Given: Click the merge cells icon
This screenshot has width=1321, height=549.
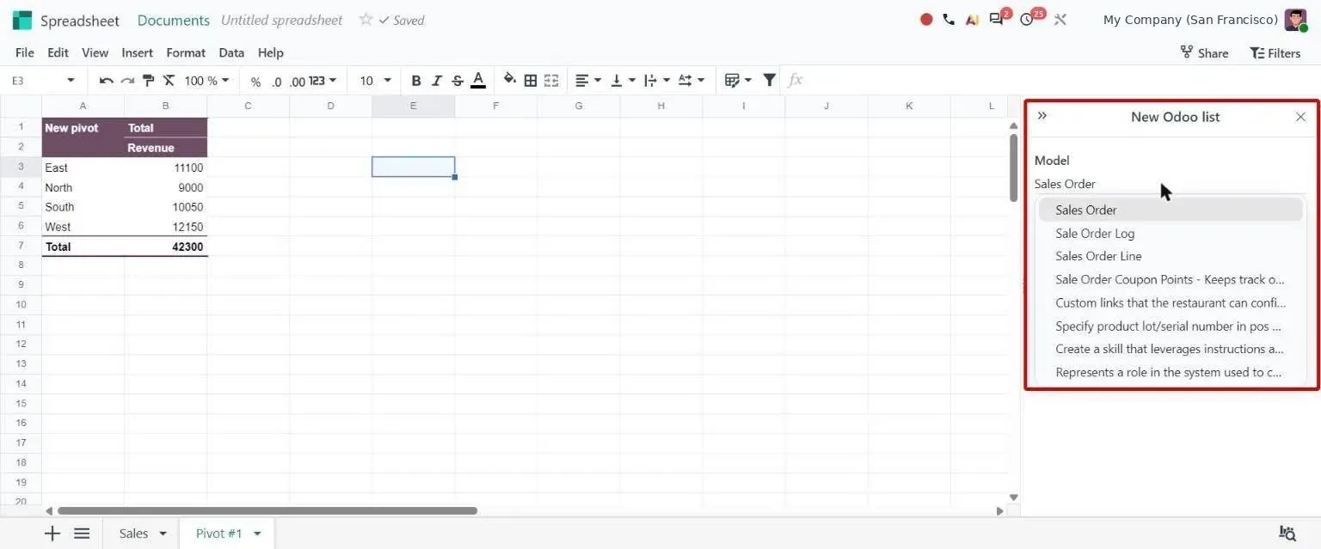Looking at the screenshot, I should pyautogui.click(x=551, y=81).
